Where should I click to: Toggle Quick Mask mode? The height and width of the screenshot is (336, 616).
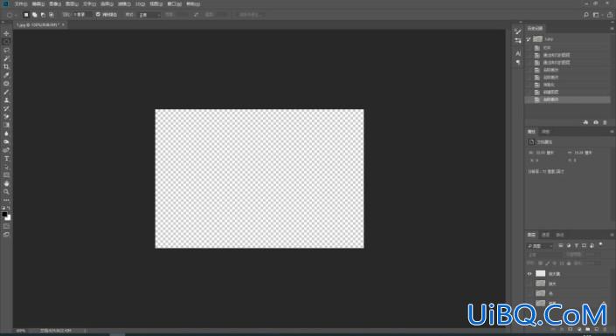pyautogui.click(x=6, y=226)
